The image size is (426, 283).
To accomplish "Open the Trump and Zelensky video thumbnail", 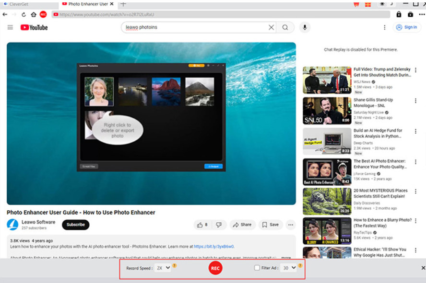I will tap(327, 80).
